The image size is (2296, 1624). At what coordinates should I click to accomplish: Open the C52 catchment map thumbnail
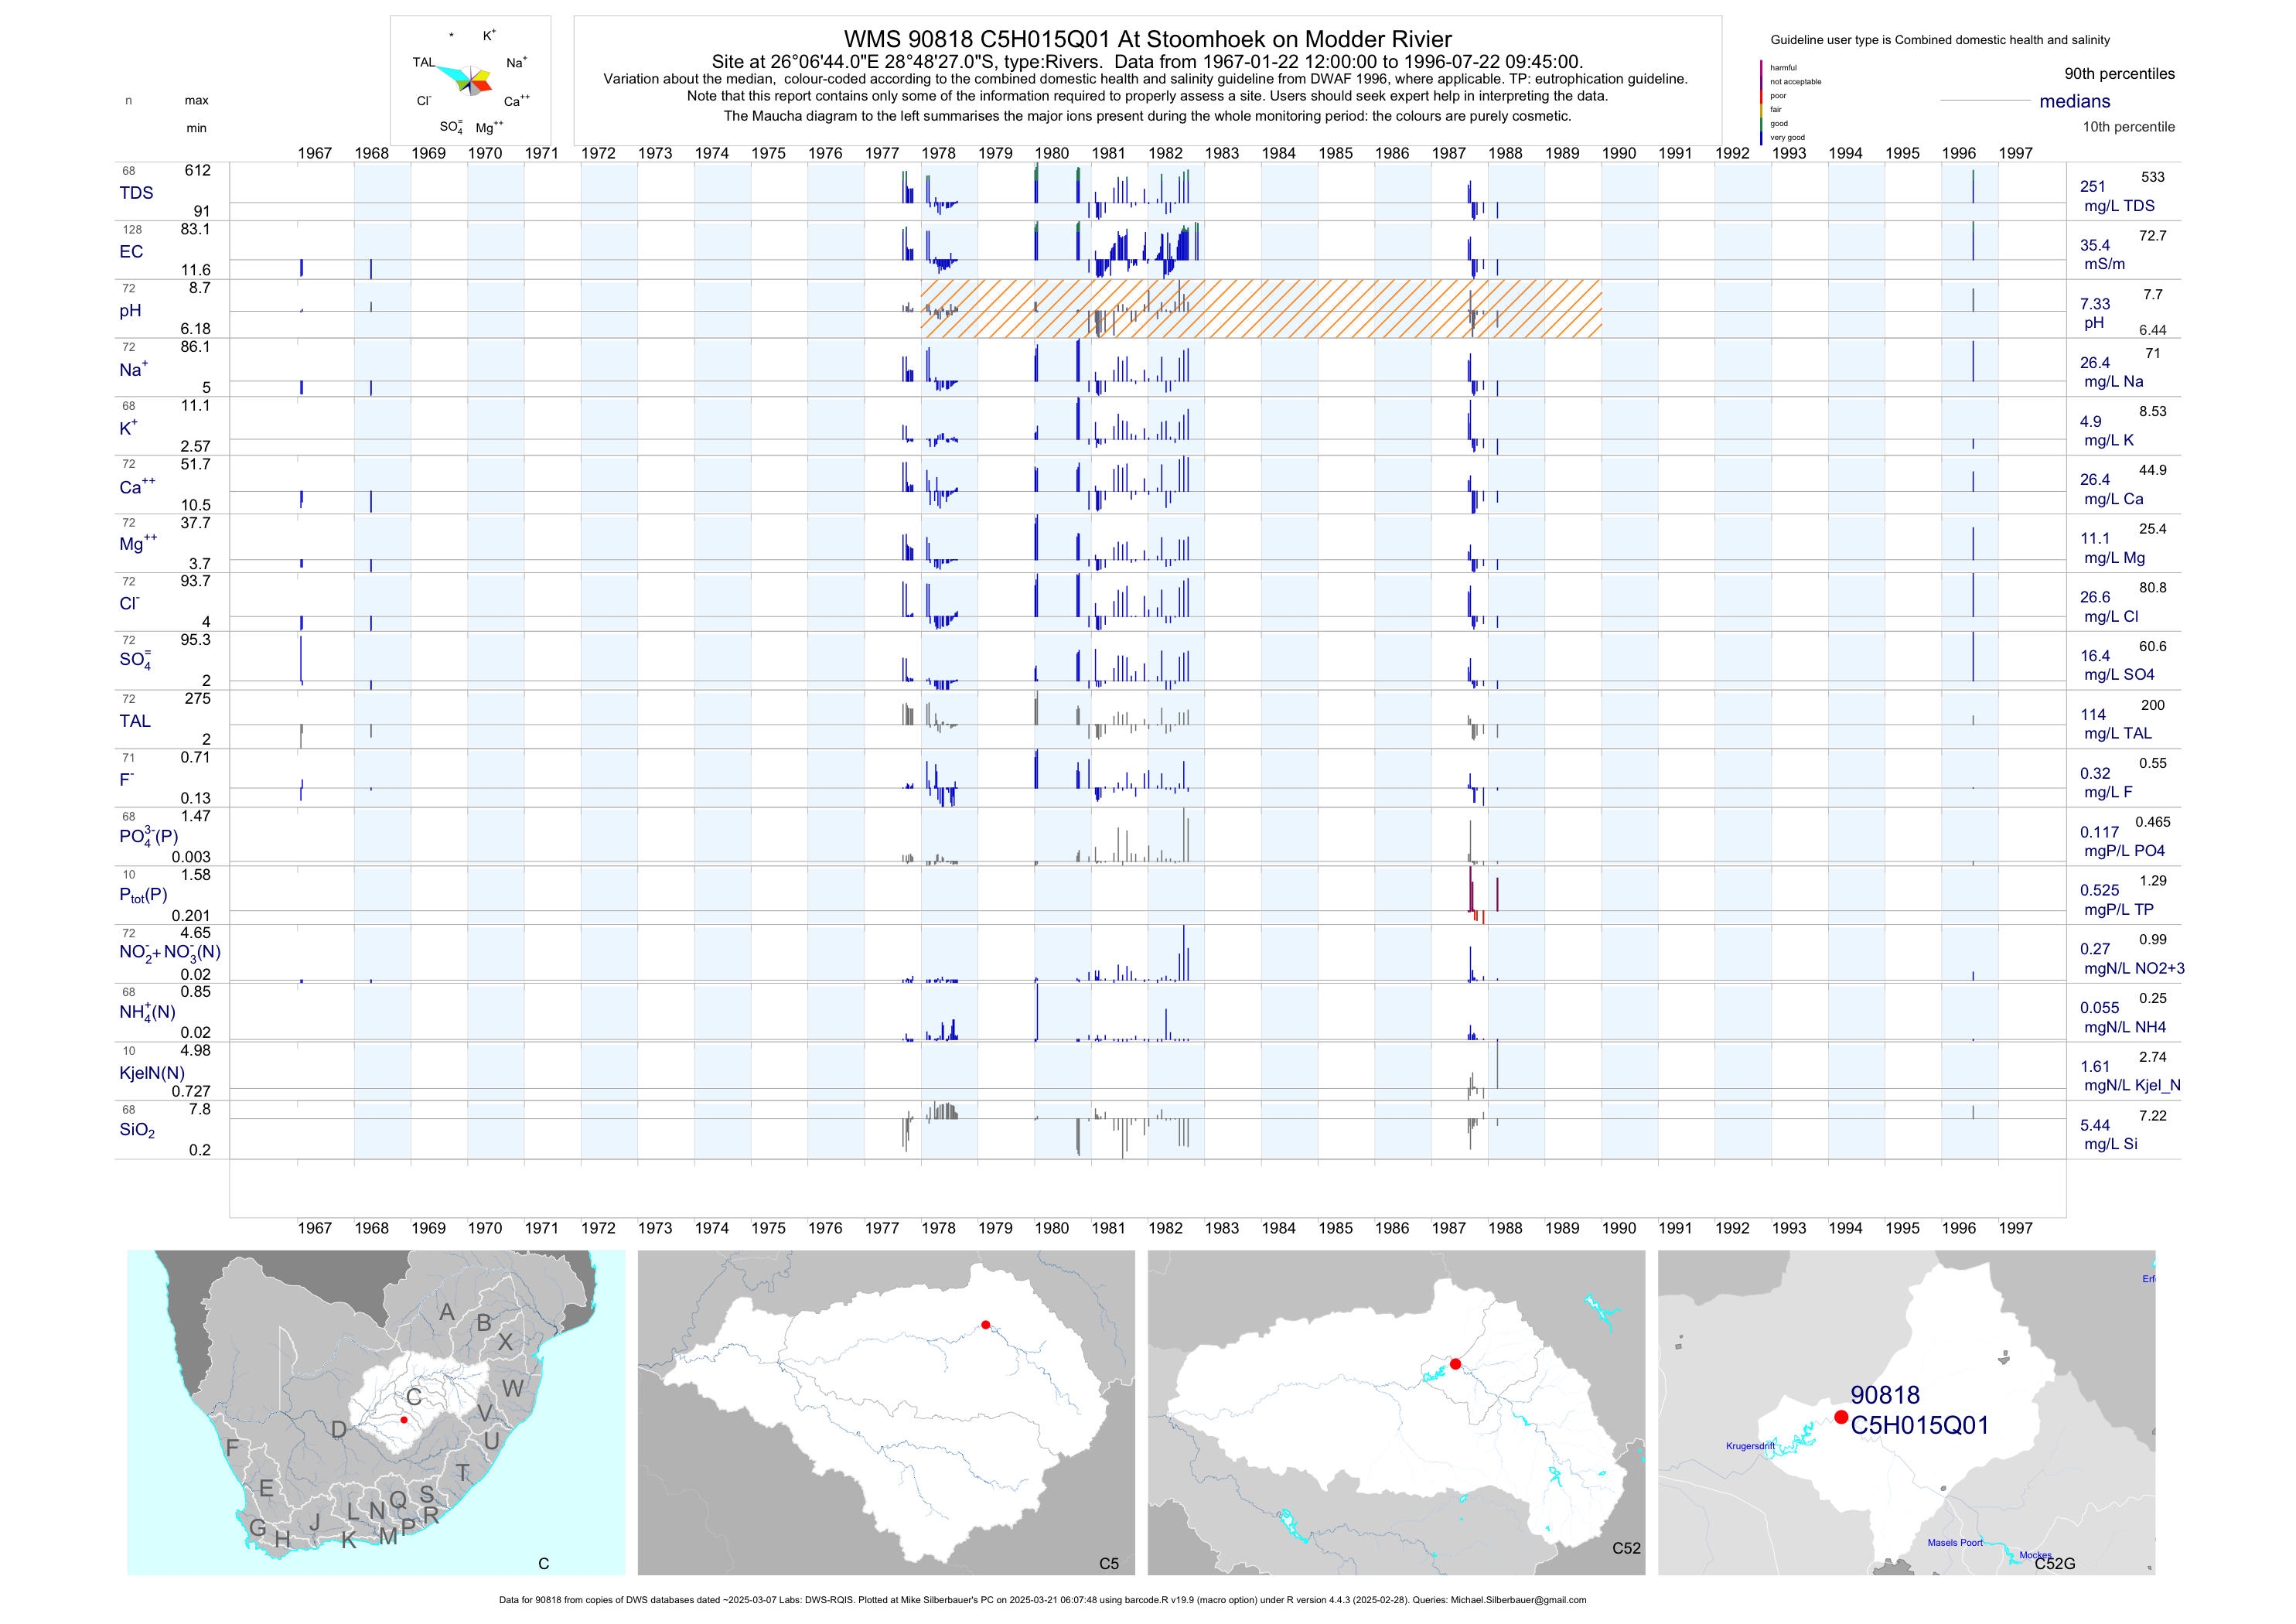click(1395, 1412)
